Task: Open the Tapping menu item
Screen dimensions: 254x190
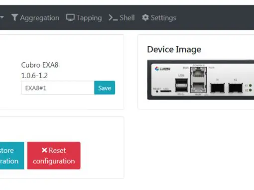Action: pyautogui.click(x=84, y=18)
